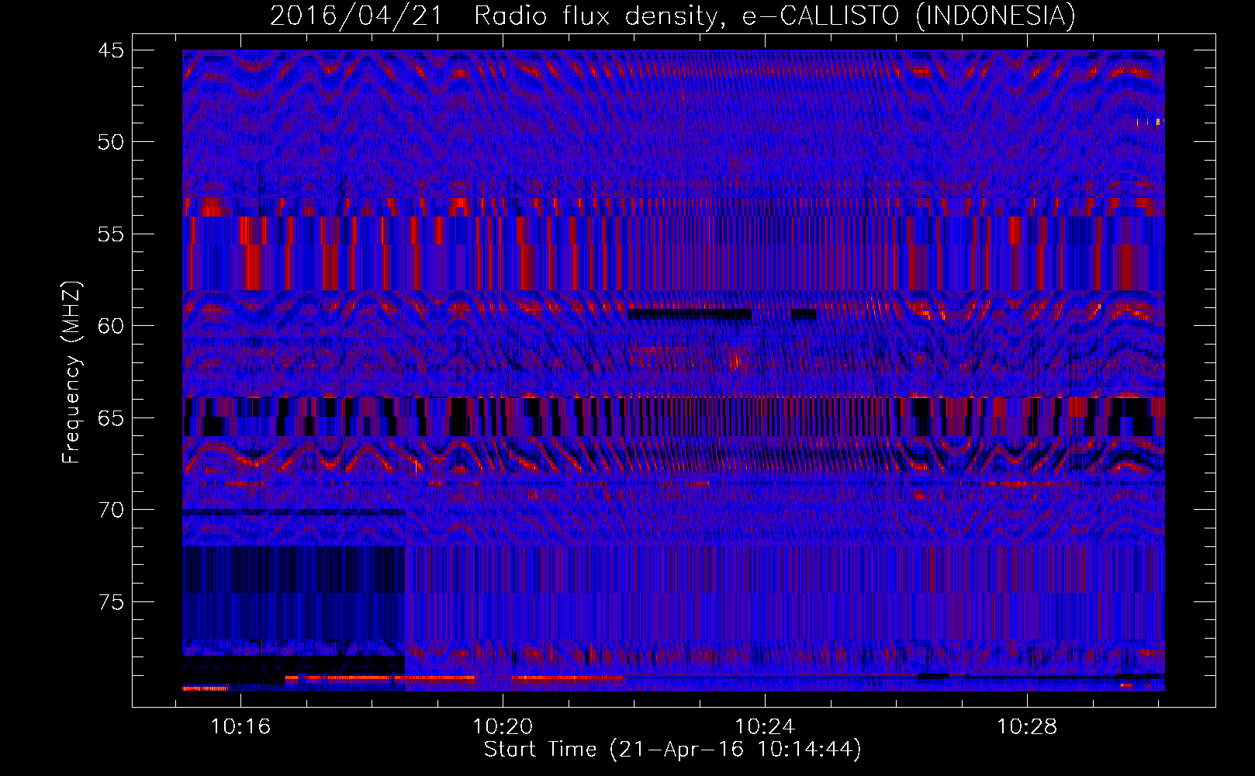Image resolution: width=1255 pixels, height=776 pixels.
Task: Click the long black dropout bar near 59.5 MHz
Action: (690, 314)
